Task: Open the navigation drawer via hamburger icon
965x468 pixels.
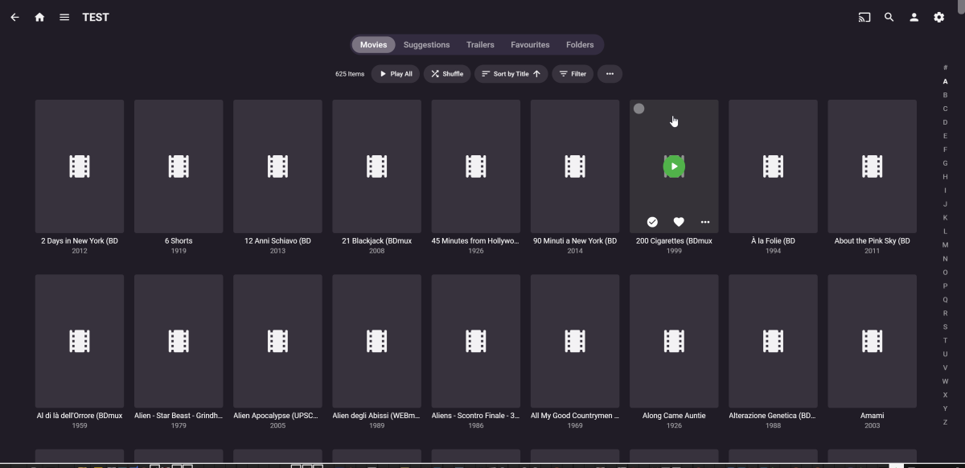Action: coord(64,17)
